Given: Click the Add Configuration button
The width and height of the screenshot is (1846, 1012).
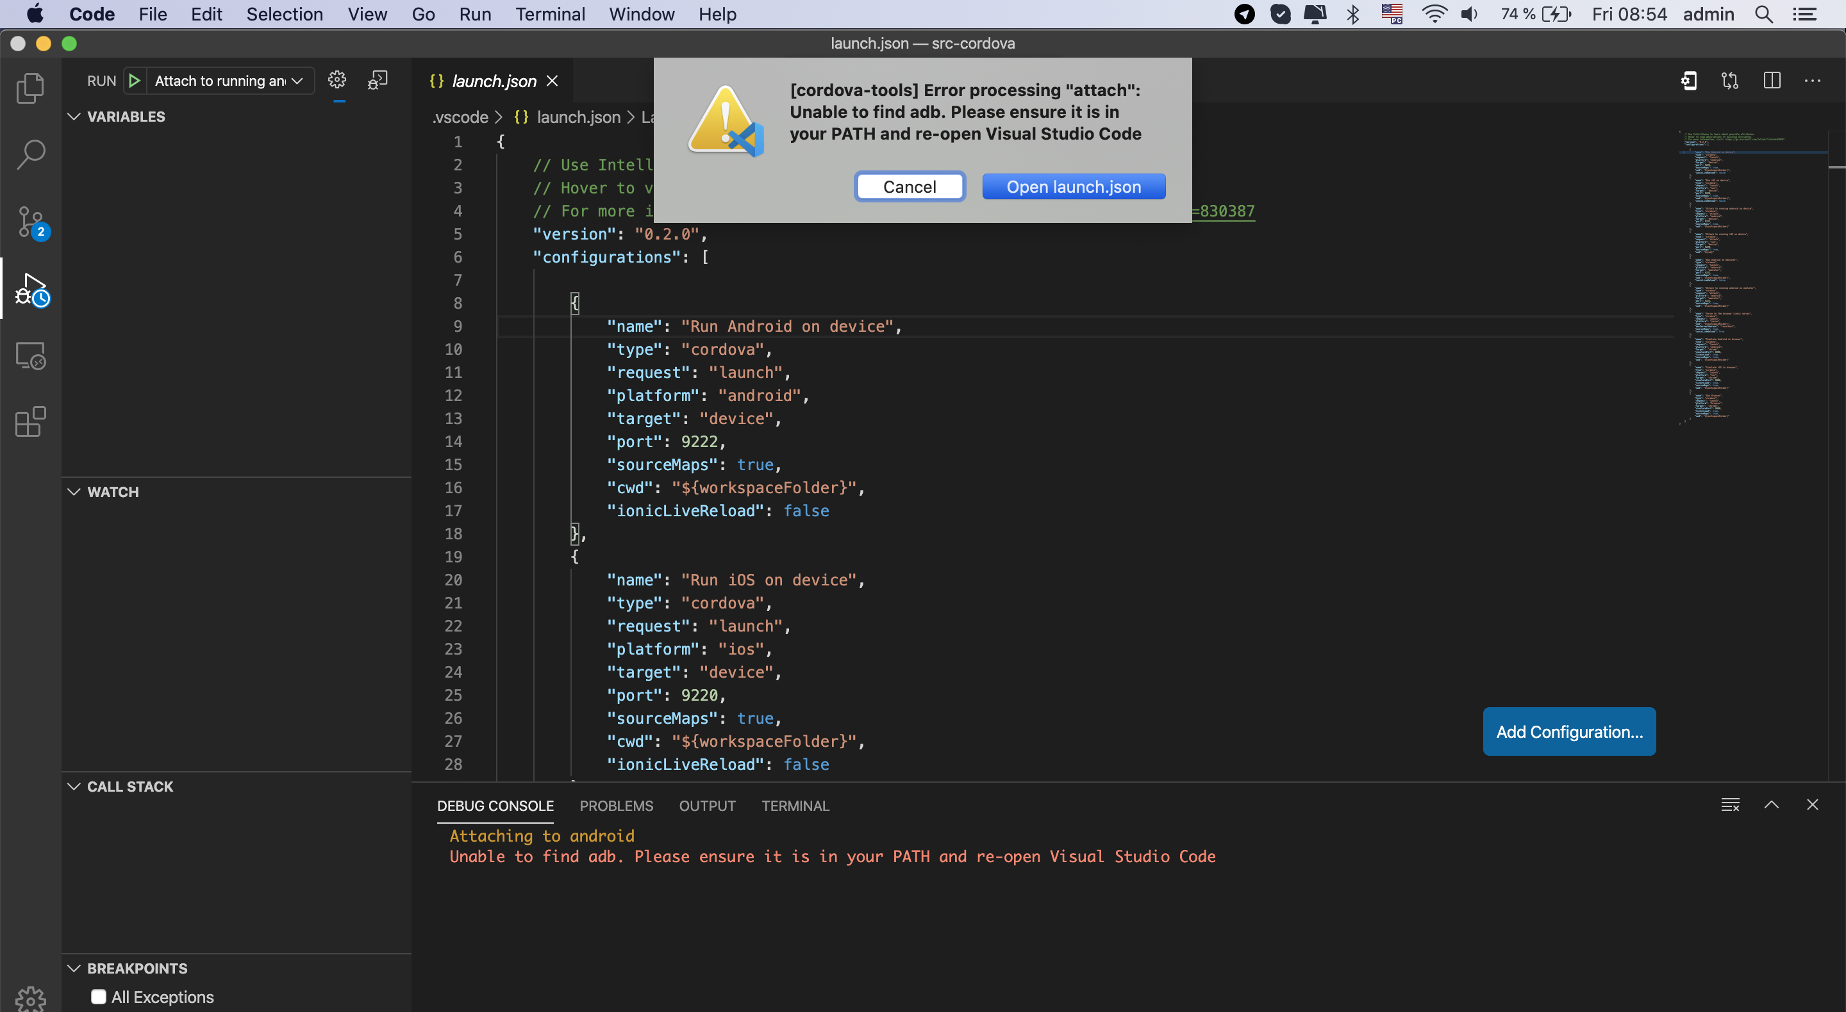Looking at the screenshot, I should tap(1568, 731).
